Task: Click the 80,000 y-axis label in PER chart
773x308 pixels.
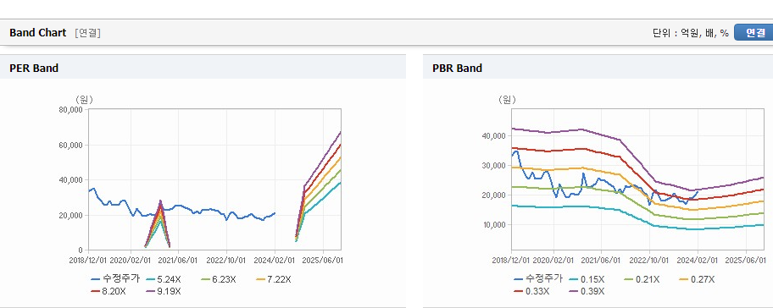Action: pyautogui.click(x=71, y=110)
